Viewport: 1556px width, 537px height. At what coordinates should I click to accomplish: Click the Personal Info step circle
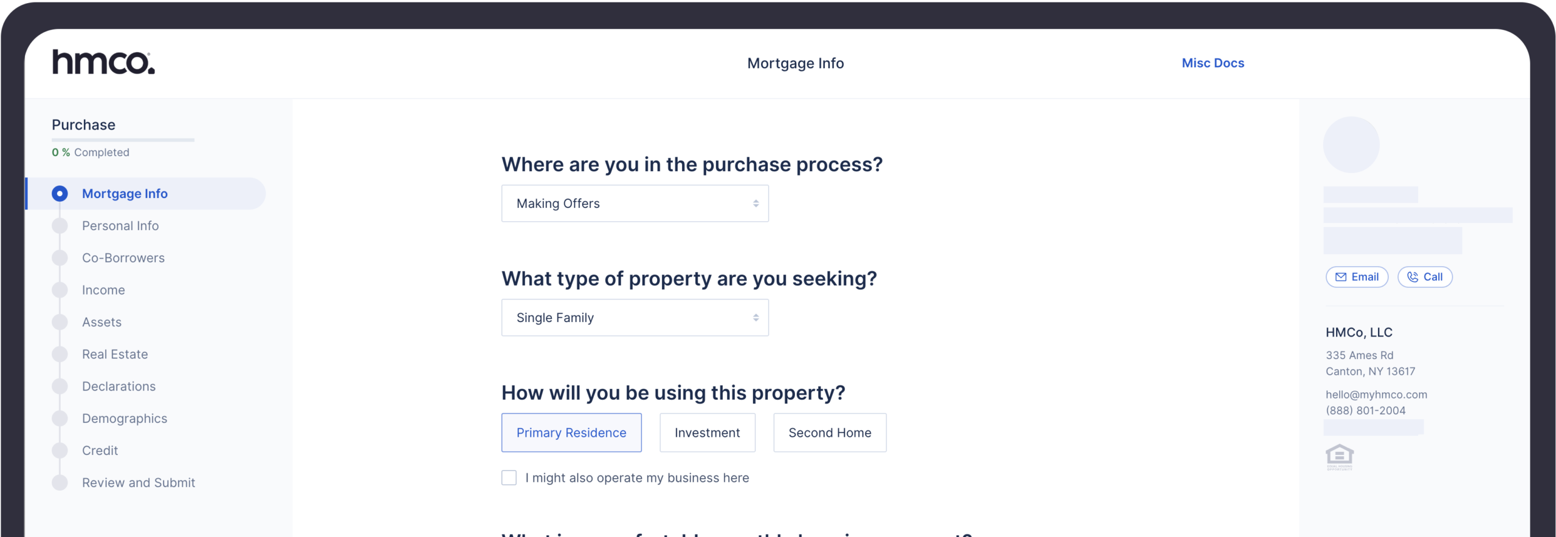(x=60, y=226)
